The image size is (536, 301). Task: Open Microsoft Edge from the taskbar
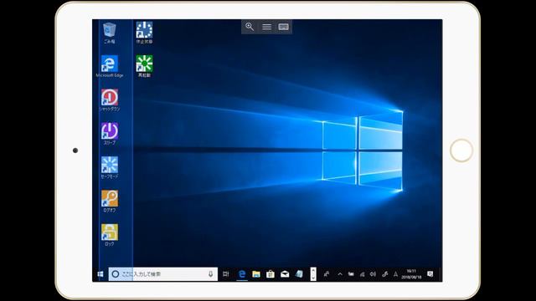pyautogui.click(x=242, y=274)
